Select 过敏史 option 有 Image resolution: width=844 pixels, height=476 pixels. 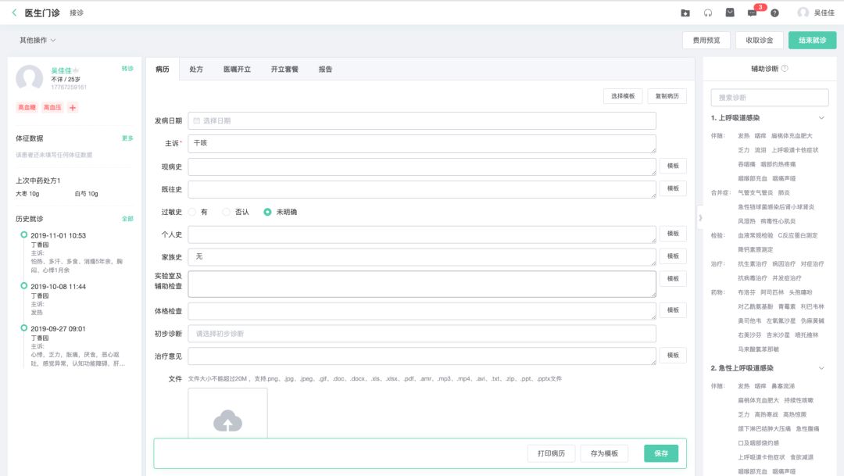(x=192, y=212)
